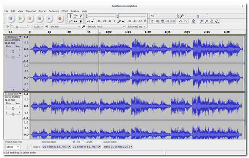Viewport: 249px width, 158px height.
Task: Click the Fit Selection zoom icon
Action: (x=212, y=21)
